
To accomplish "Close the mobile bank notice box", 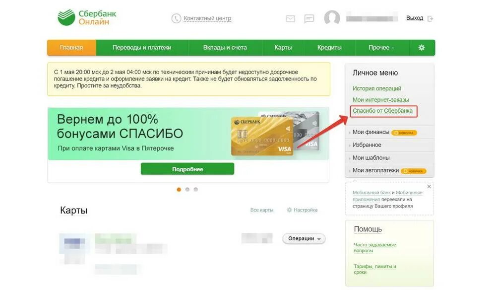I will [429, 187].
